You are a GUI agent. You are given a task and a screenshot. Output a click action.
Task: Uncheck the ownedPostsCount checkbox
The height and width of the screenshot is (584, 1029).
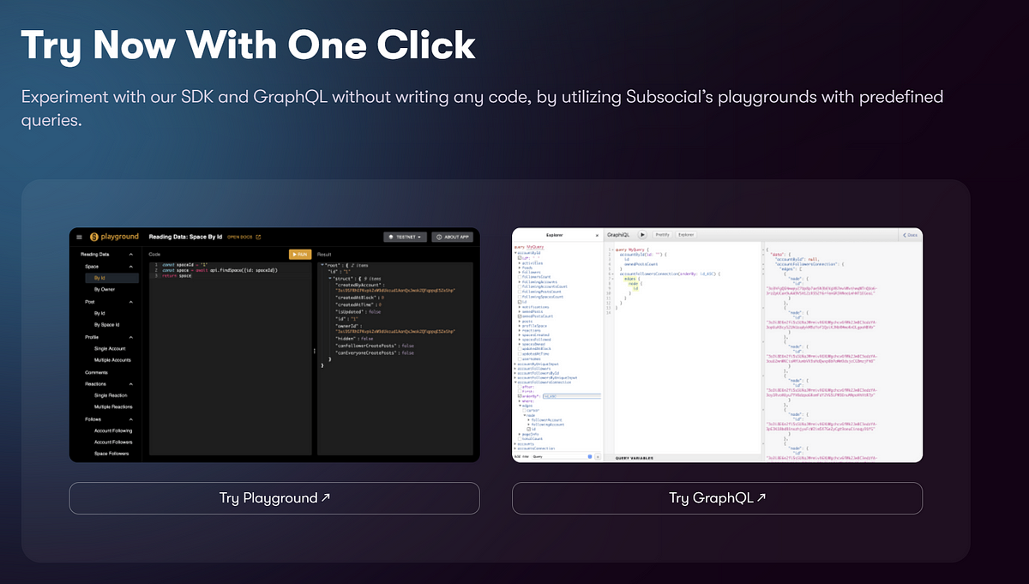520,316
